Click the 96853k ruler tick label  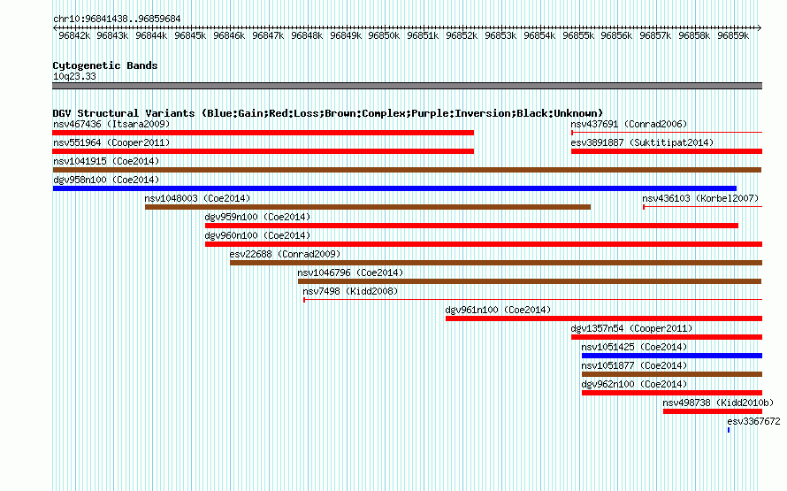pyautogui.click(x=500, y=35)
